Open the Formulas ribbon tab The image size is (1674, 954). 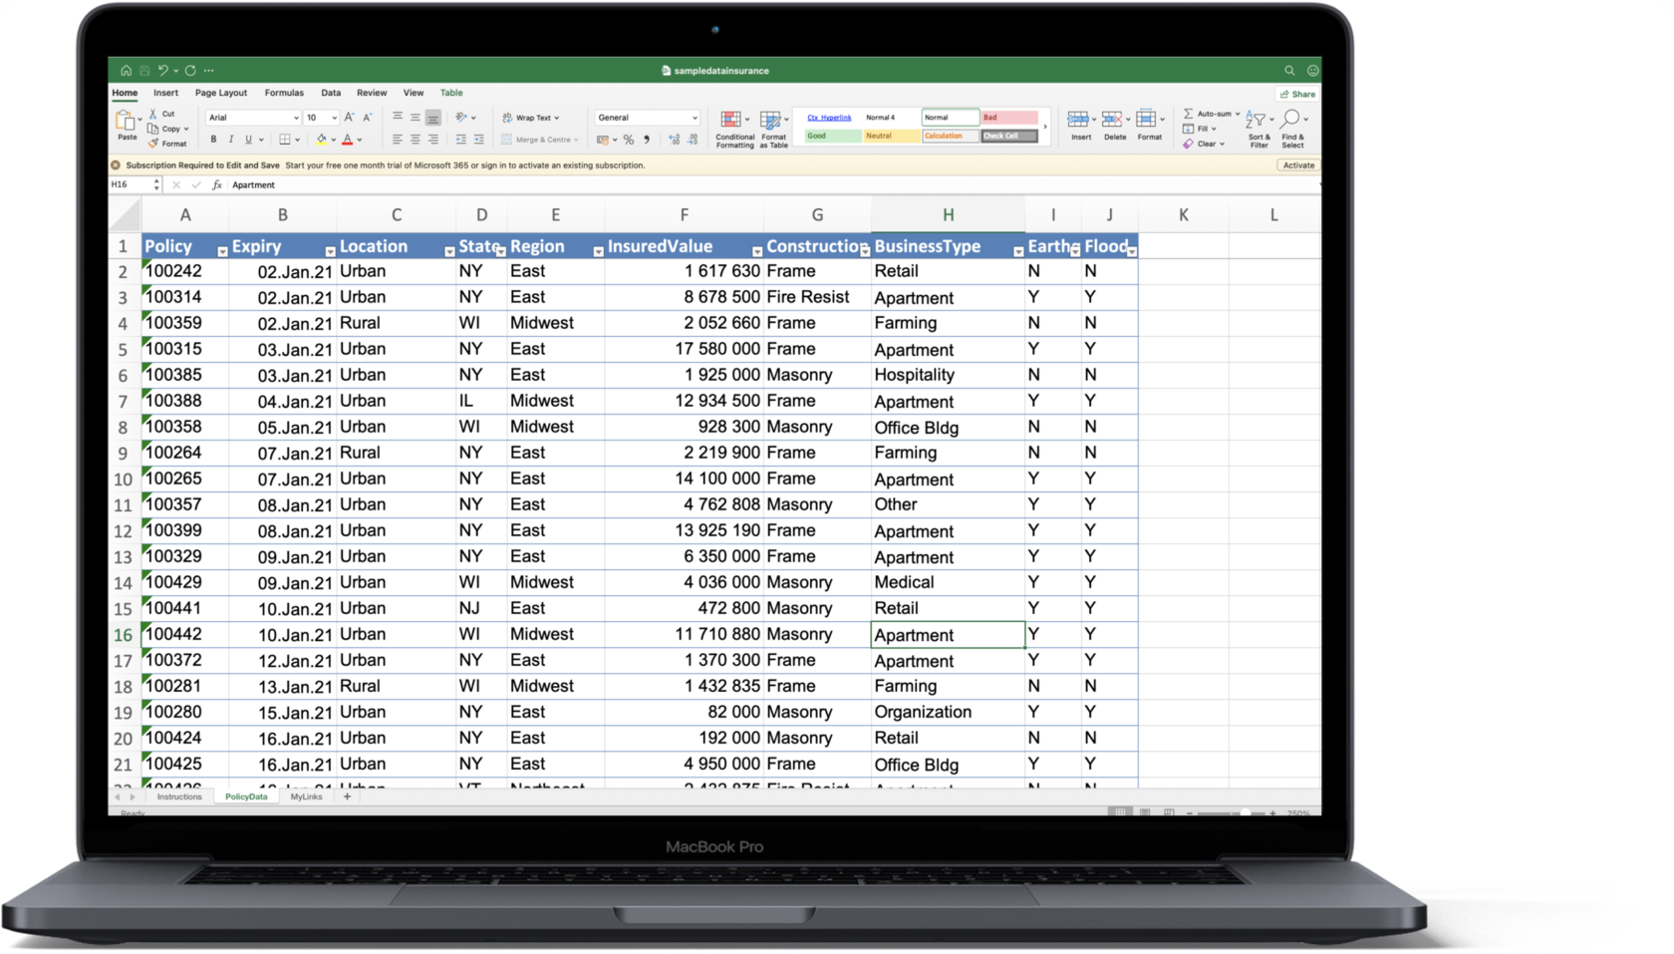coord(284,93)
